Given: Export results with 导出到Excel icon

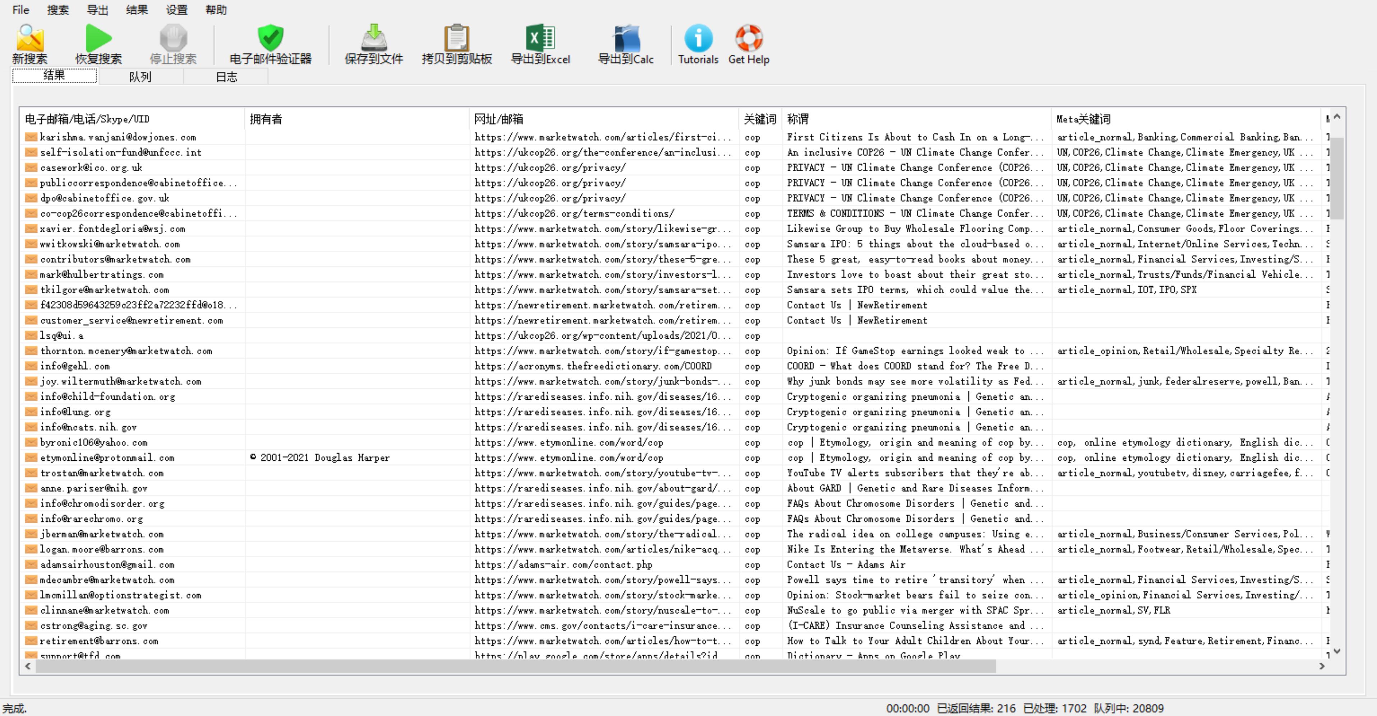Looking at the screenshot, I should click(540, 37).
